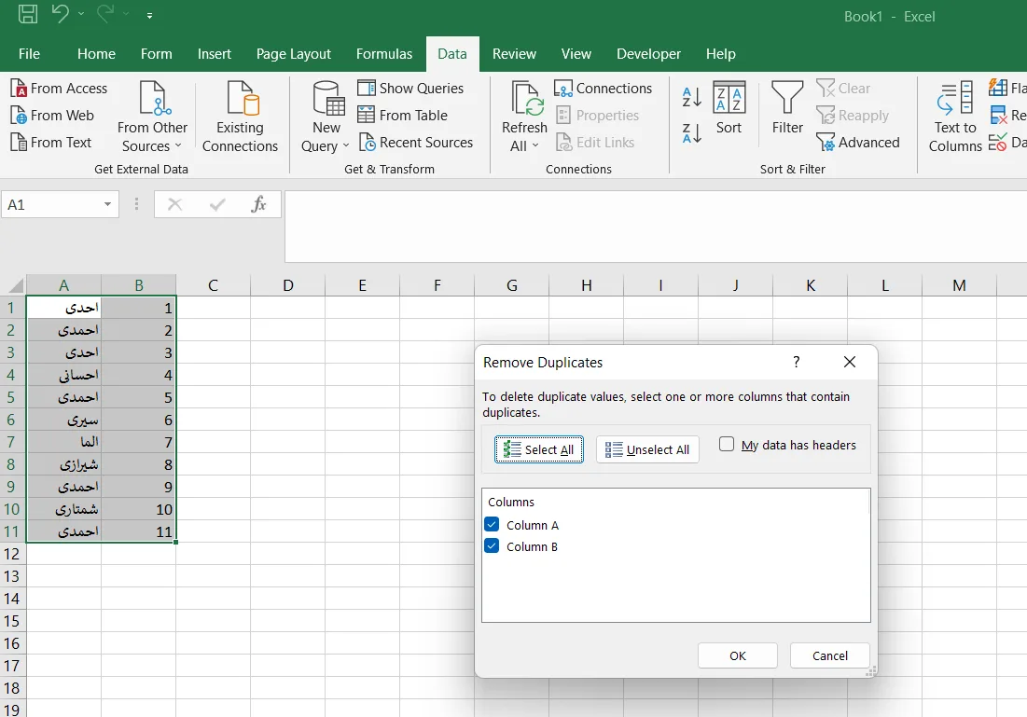The height and width of the screenshot is (717, 1027).
Task: Switch to the Insert tab
Action: tap(215, 54)
